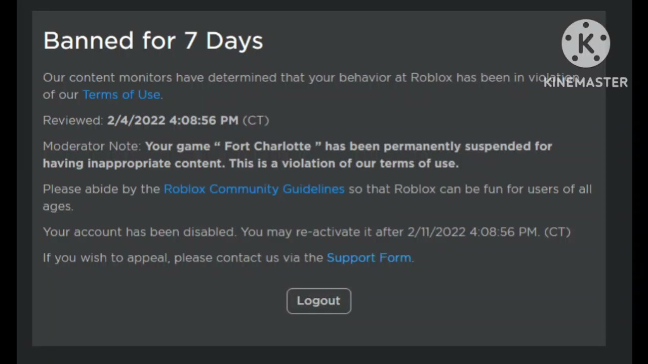Screen dimensions: 648x364
Task: Click the game name "Fort Charlotte"
Action: pos(267,146)
